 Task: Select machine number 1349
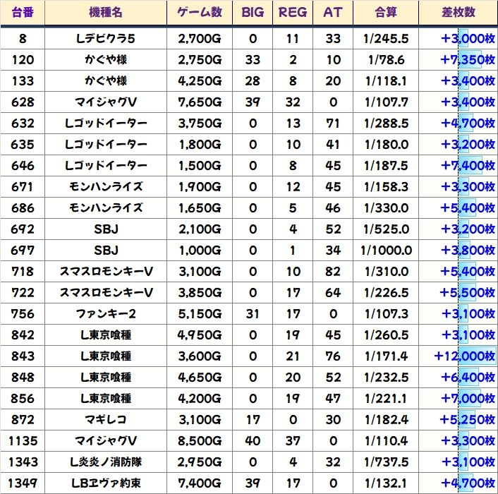tap(23, 483)
